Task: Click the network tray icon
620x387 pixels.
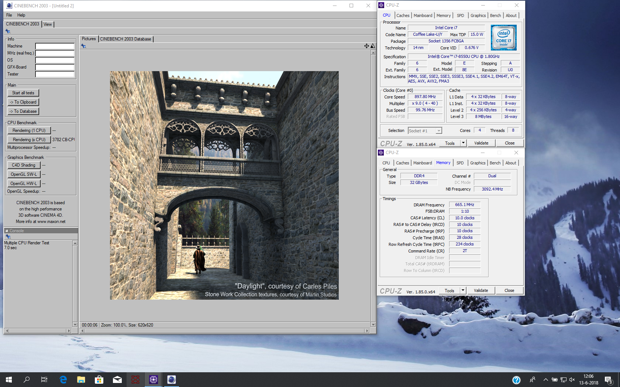Action: pyautogui.click(x=564, y=380)
